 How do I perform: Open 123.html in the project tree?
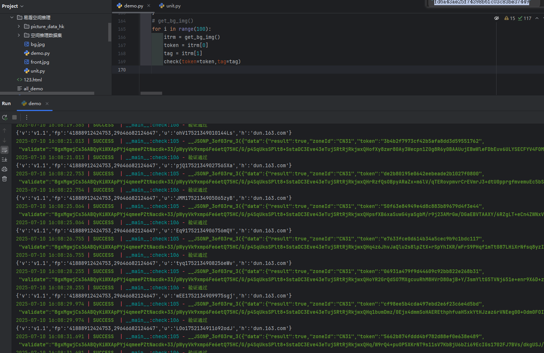[x=33, y=80]
